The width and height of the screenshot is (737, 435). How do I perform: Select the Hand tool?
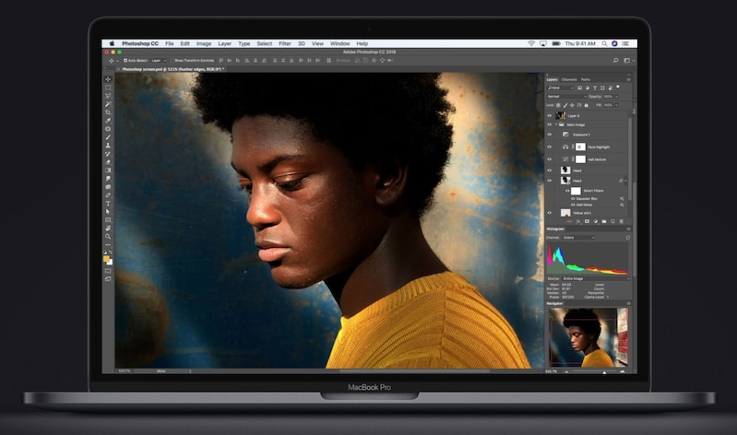point(108,229)
